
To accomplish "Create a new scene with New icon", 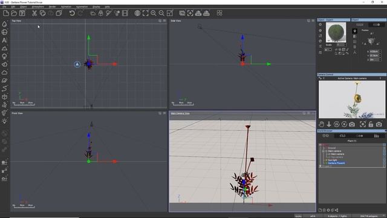I will [x=6, y=13].
